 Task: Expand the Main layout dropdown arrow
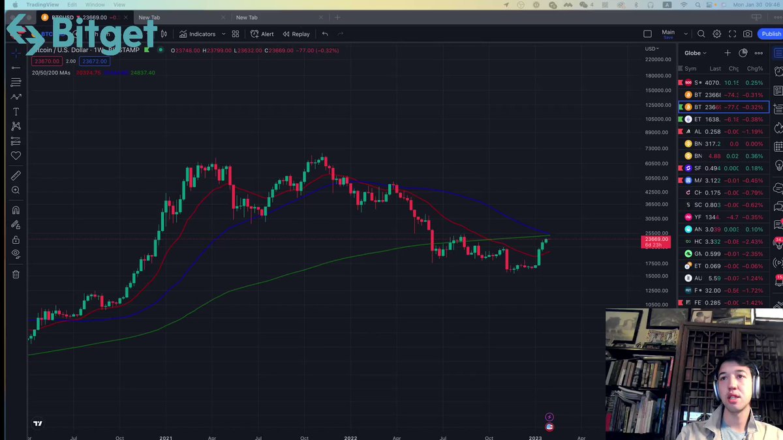(x=686, y=34)
